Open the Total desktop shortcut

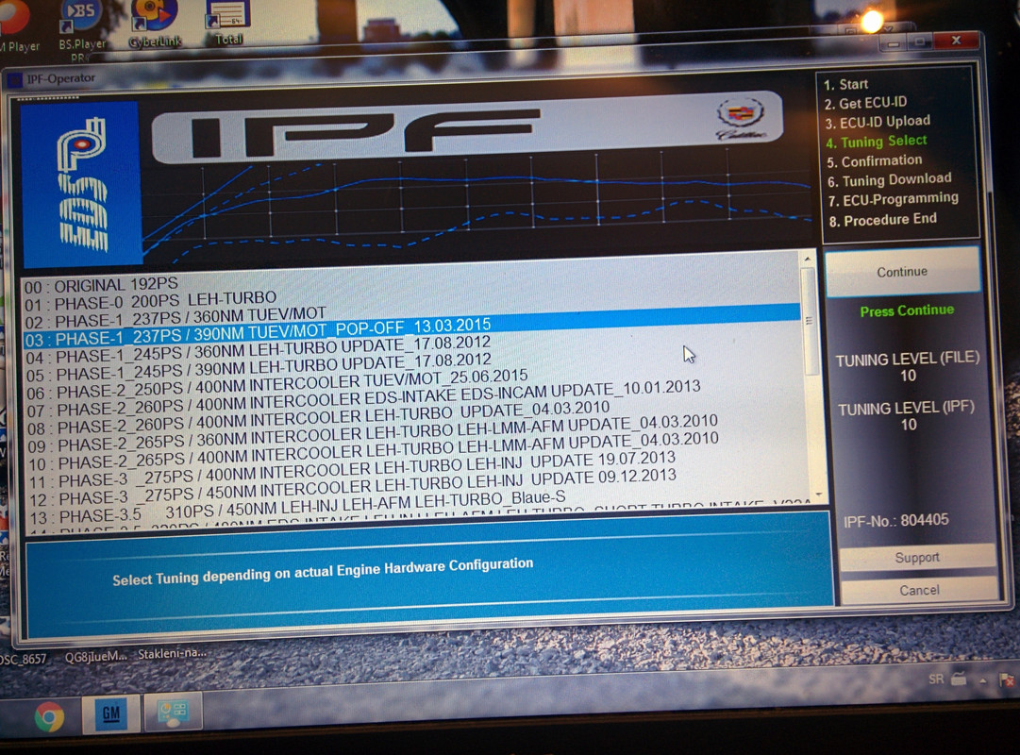(x=228, y=24)
